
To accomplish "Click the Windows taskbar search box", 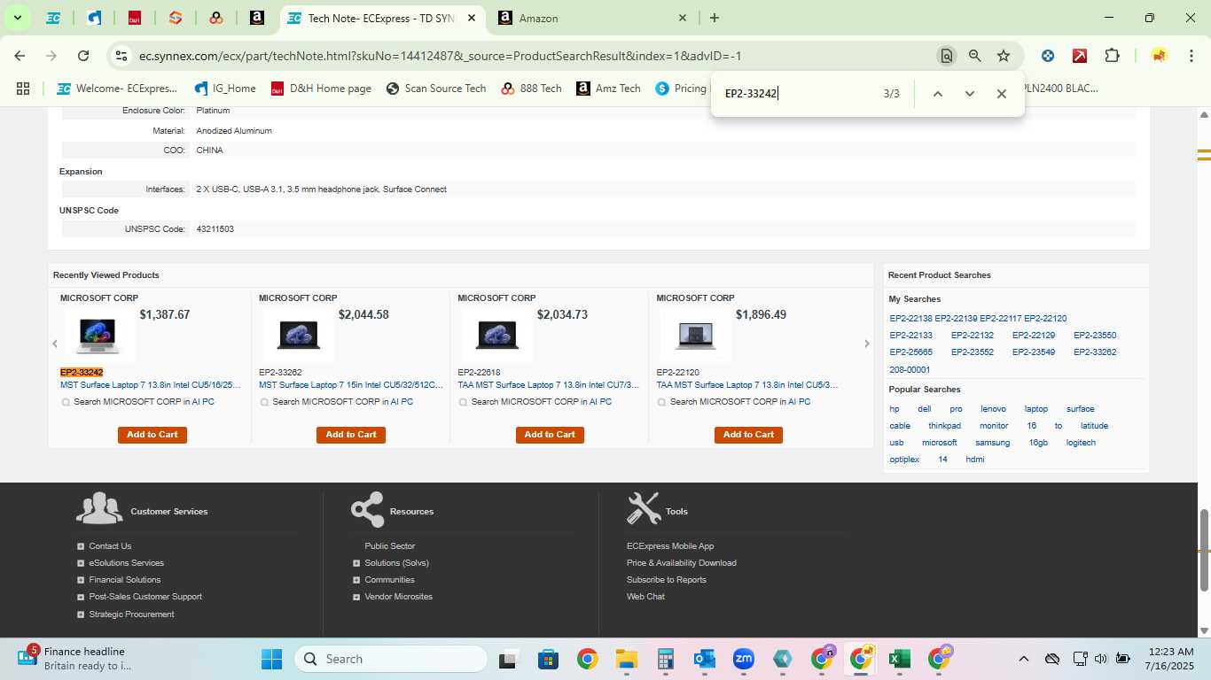I will (391, 659).
